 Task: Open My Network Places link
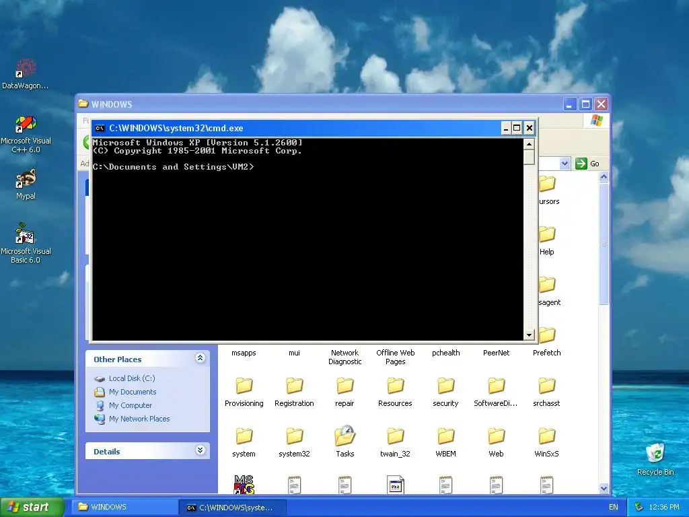[139, 419]
